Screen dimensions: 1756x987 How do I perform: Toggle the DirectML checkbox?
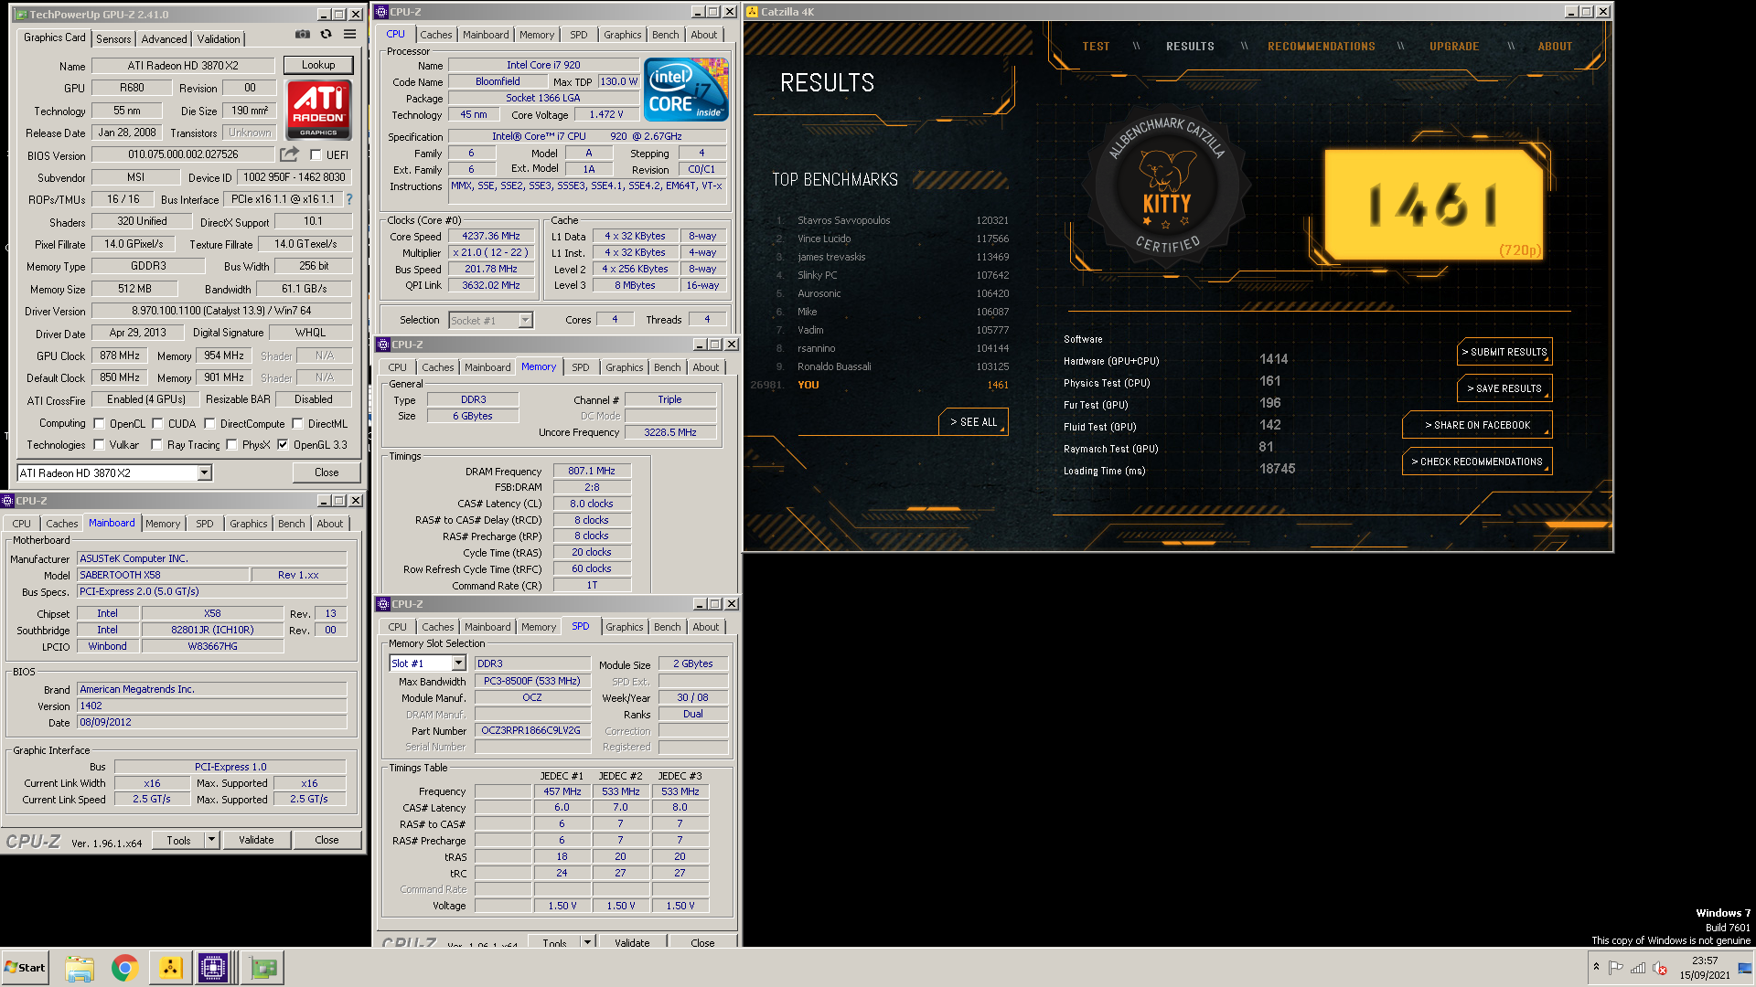(297, 423)
